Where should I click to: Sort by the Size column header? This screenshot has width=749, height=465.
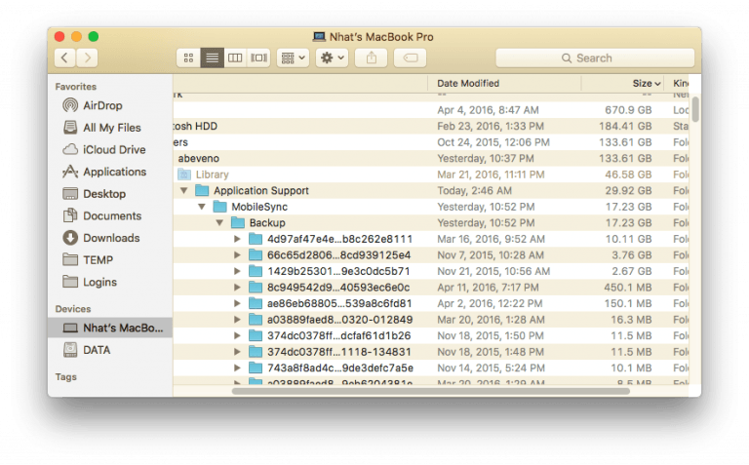623,83
